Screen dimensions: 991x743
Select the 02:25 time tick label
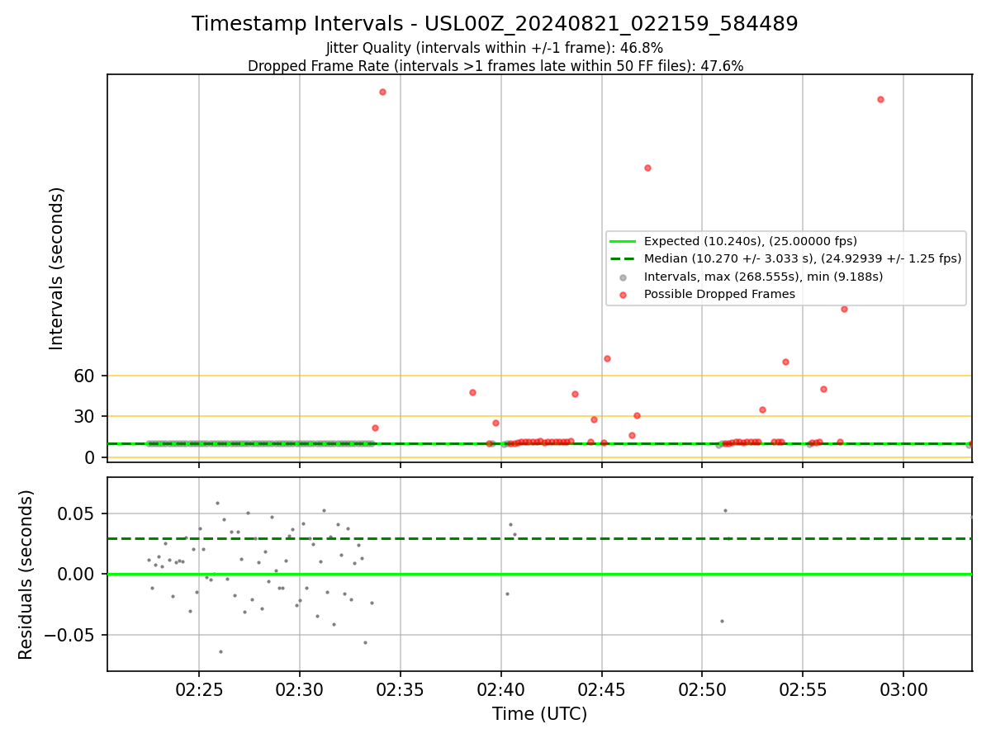pyautogui.click(x=199, y=689)
